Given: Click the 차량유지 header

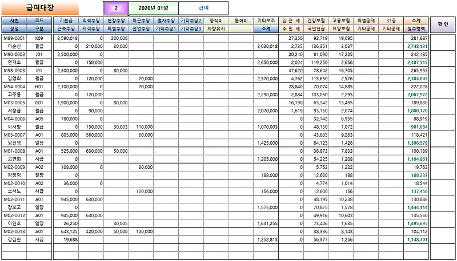Looking at the screenshot, I should click(x=216, y=28).
